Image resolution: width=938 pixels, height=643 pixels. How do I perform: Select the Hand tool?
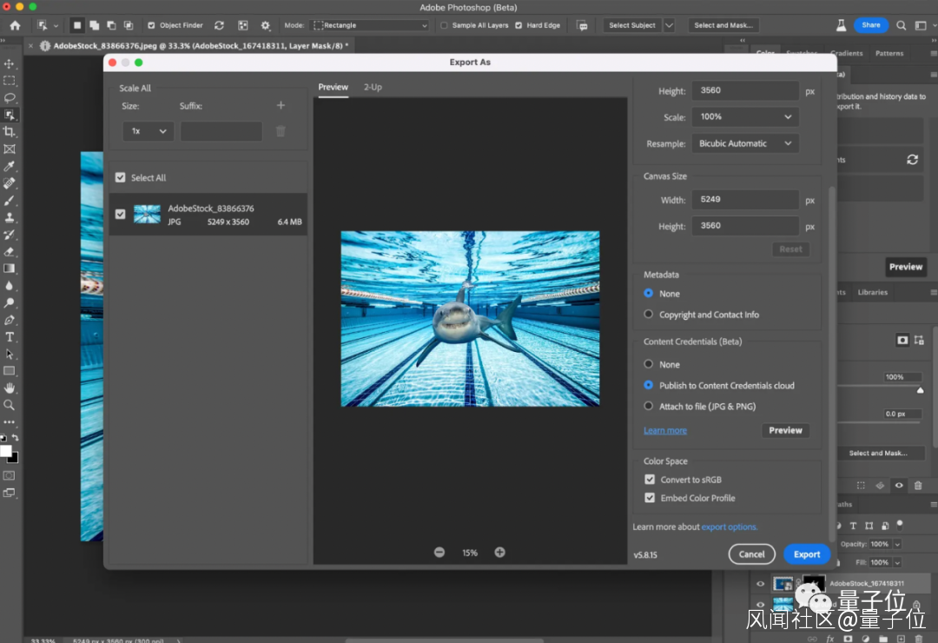(x=10, y=388)
